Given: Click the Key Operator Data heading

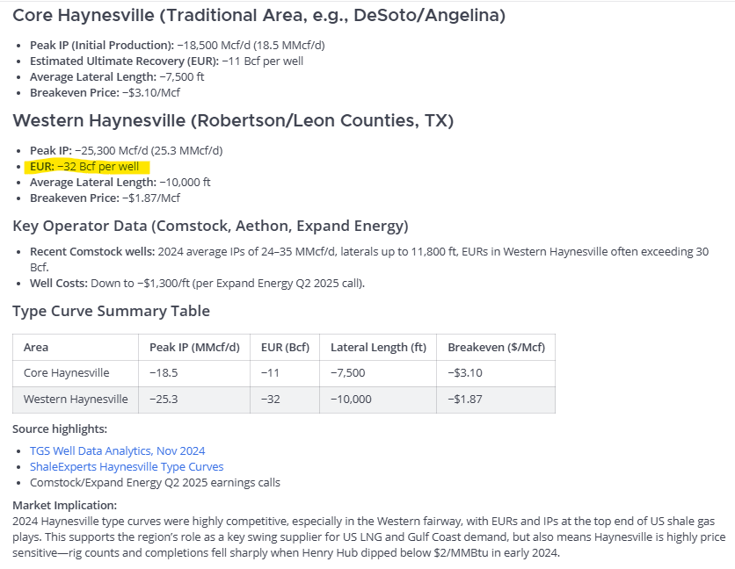Looking at the screenshot, I should 210,226.
